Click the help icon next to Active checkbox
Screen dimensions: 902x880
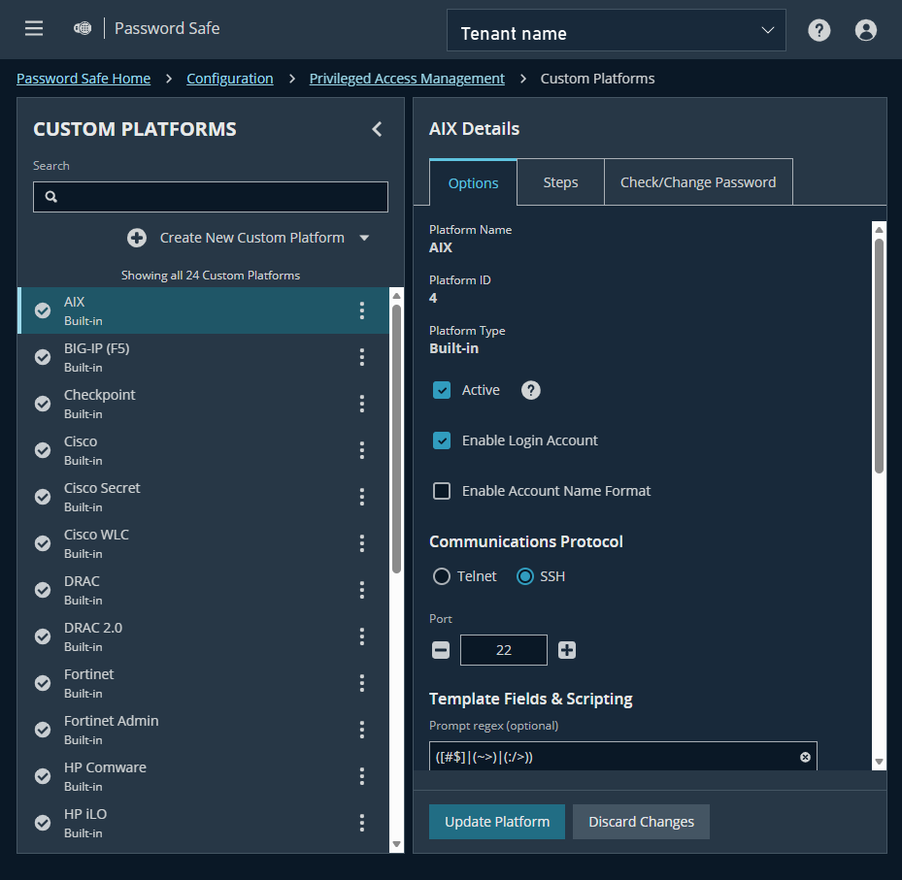click(530, 389)
